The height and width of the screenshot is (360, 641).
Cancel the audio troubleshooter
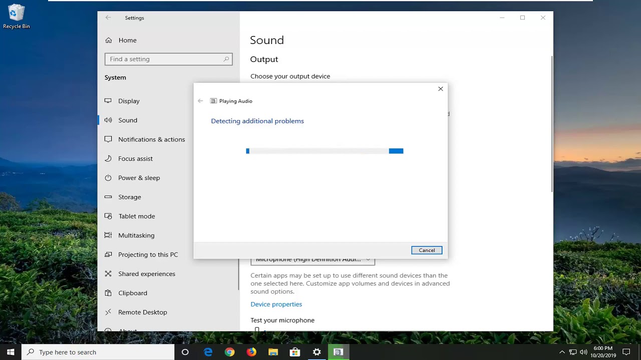(427, 250)
